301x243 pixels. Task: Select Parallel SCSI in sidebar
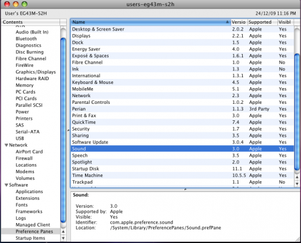29,105
